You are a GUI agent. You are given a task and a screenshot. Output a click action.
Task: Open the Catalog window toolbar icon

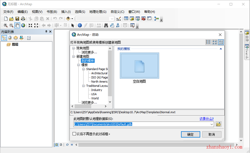pyautogui.click(x=132, y=19)
